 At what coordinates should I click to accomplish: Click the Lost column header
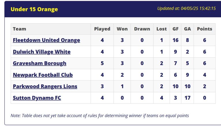tap(161, 29)
